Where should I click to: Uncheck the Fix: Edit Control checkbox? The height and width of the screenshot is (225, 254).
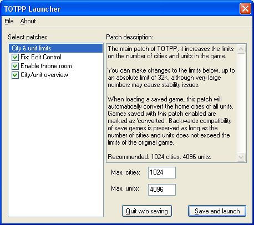click(15, 57)
